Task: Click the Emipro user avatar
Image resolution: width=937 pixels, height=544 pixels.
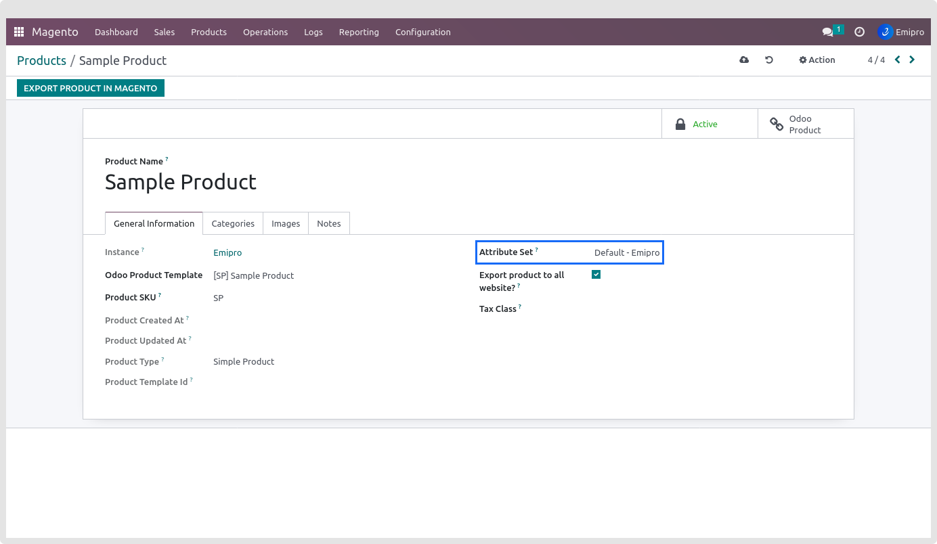Action: pos(885,32)
